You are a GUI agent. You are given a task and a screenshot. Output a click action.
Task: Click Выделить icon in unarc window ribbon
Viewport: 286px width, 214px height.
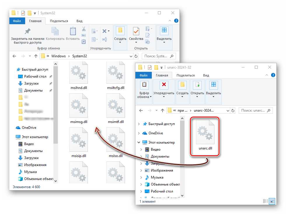point(213,85)
